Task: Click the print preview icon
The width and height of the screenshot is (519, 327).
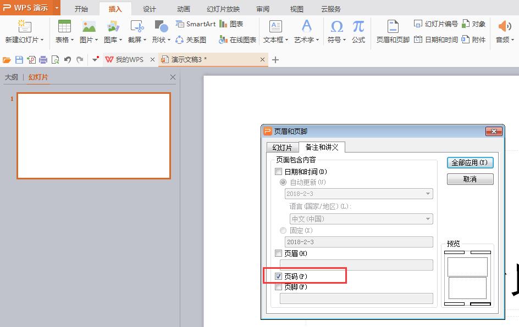Action: click(x=56, y=60)
